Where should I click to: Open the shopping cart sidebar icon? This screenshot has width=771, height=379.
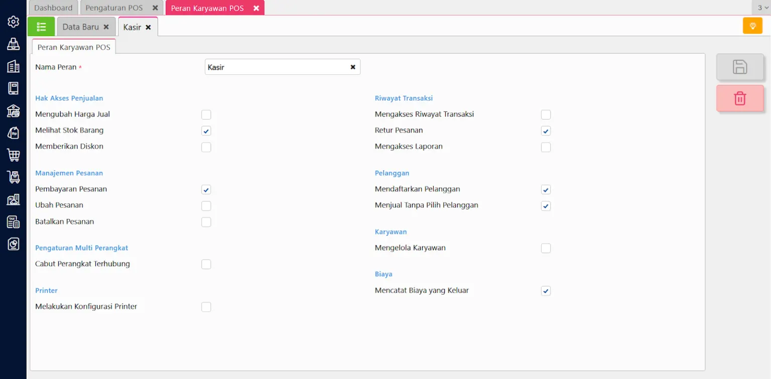[x=14, y=155]
